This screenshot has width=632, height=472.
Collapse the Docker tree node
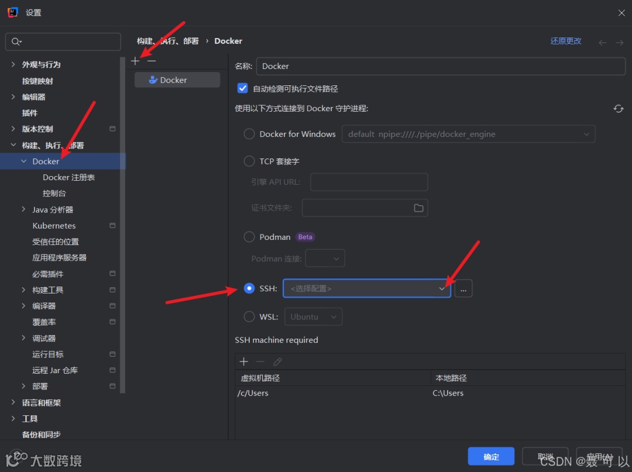click(23, 161)
